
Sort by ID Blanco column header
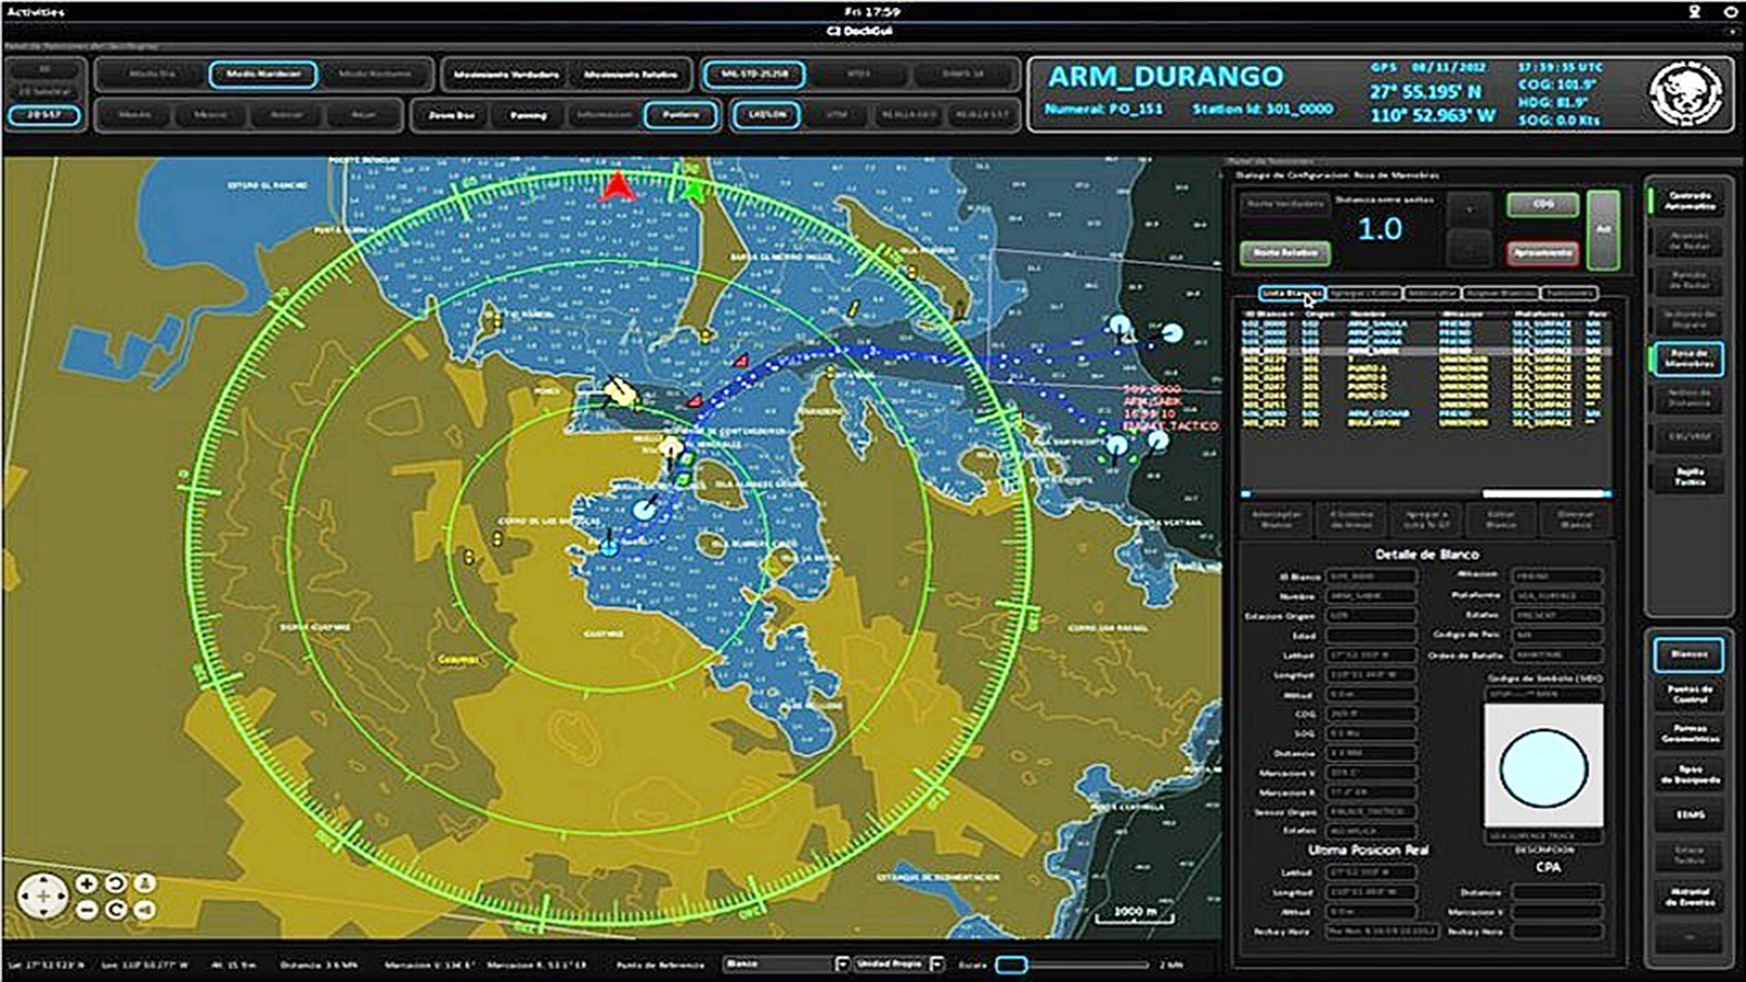[x=1269, y=315]
